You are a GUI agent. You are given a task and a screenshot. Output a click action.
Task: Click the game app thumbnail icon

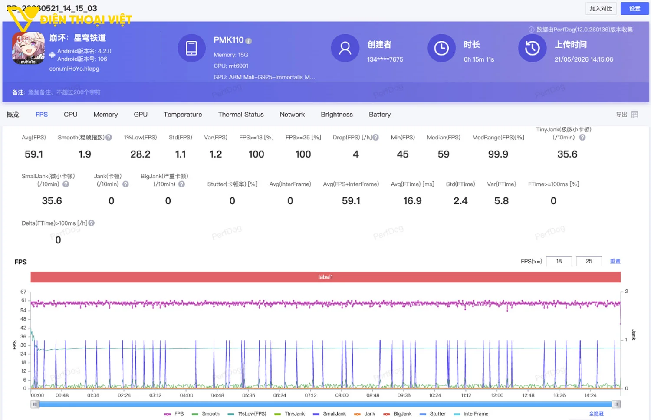pos(28,48)
